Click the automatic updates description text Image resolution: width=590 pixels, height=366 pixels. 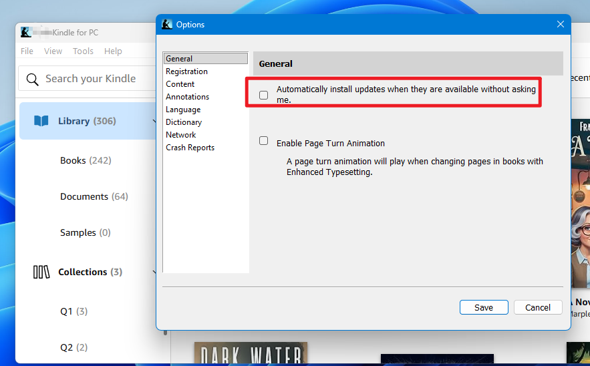pyautogui.click(x=406, y=94)
